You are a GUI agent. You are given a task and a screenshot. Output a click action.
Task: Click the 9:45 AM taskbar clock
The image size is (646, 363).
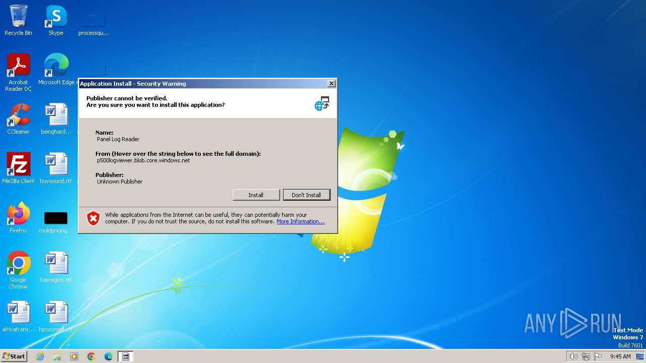pyautogui.click(x=620, y=356)
